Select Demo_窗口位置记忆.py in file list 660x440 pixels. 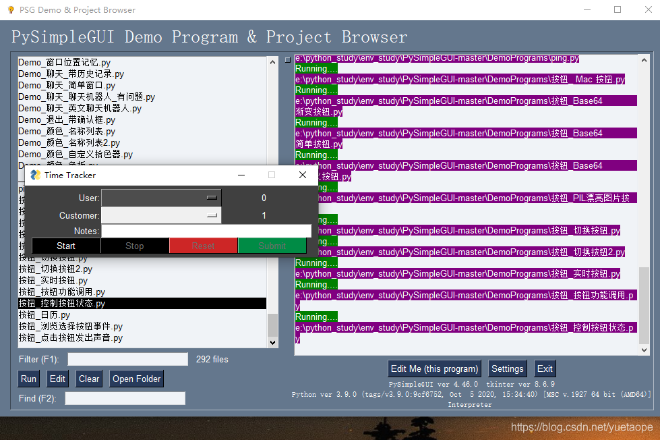142,62
